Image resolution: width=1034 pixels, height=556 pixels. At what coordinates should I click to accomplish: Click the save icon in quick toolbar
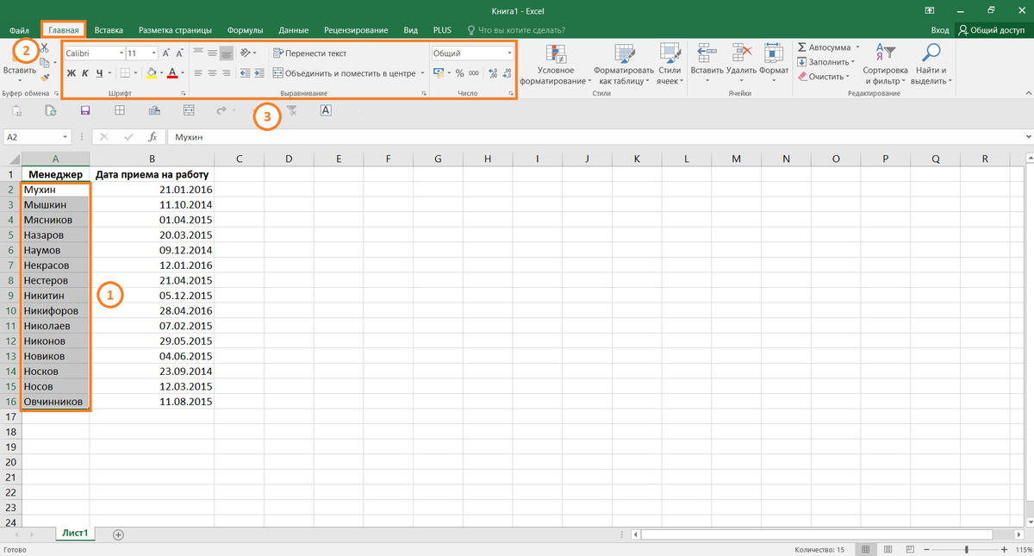click(x=85, y=110)
